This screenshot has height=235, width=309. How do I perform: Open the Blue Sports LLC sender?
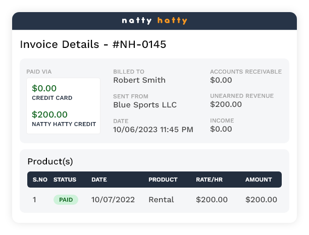(x=145, y=105)
